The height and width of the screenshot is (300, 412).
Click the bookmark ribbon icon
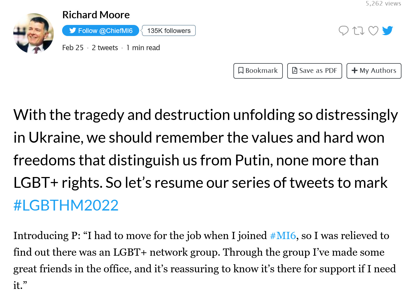[x=241, y=71]
